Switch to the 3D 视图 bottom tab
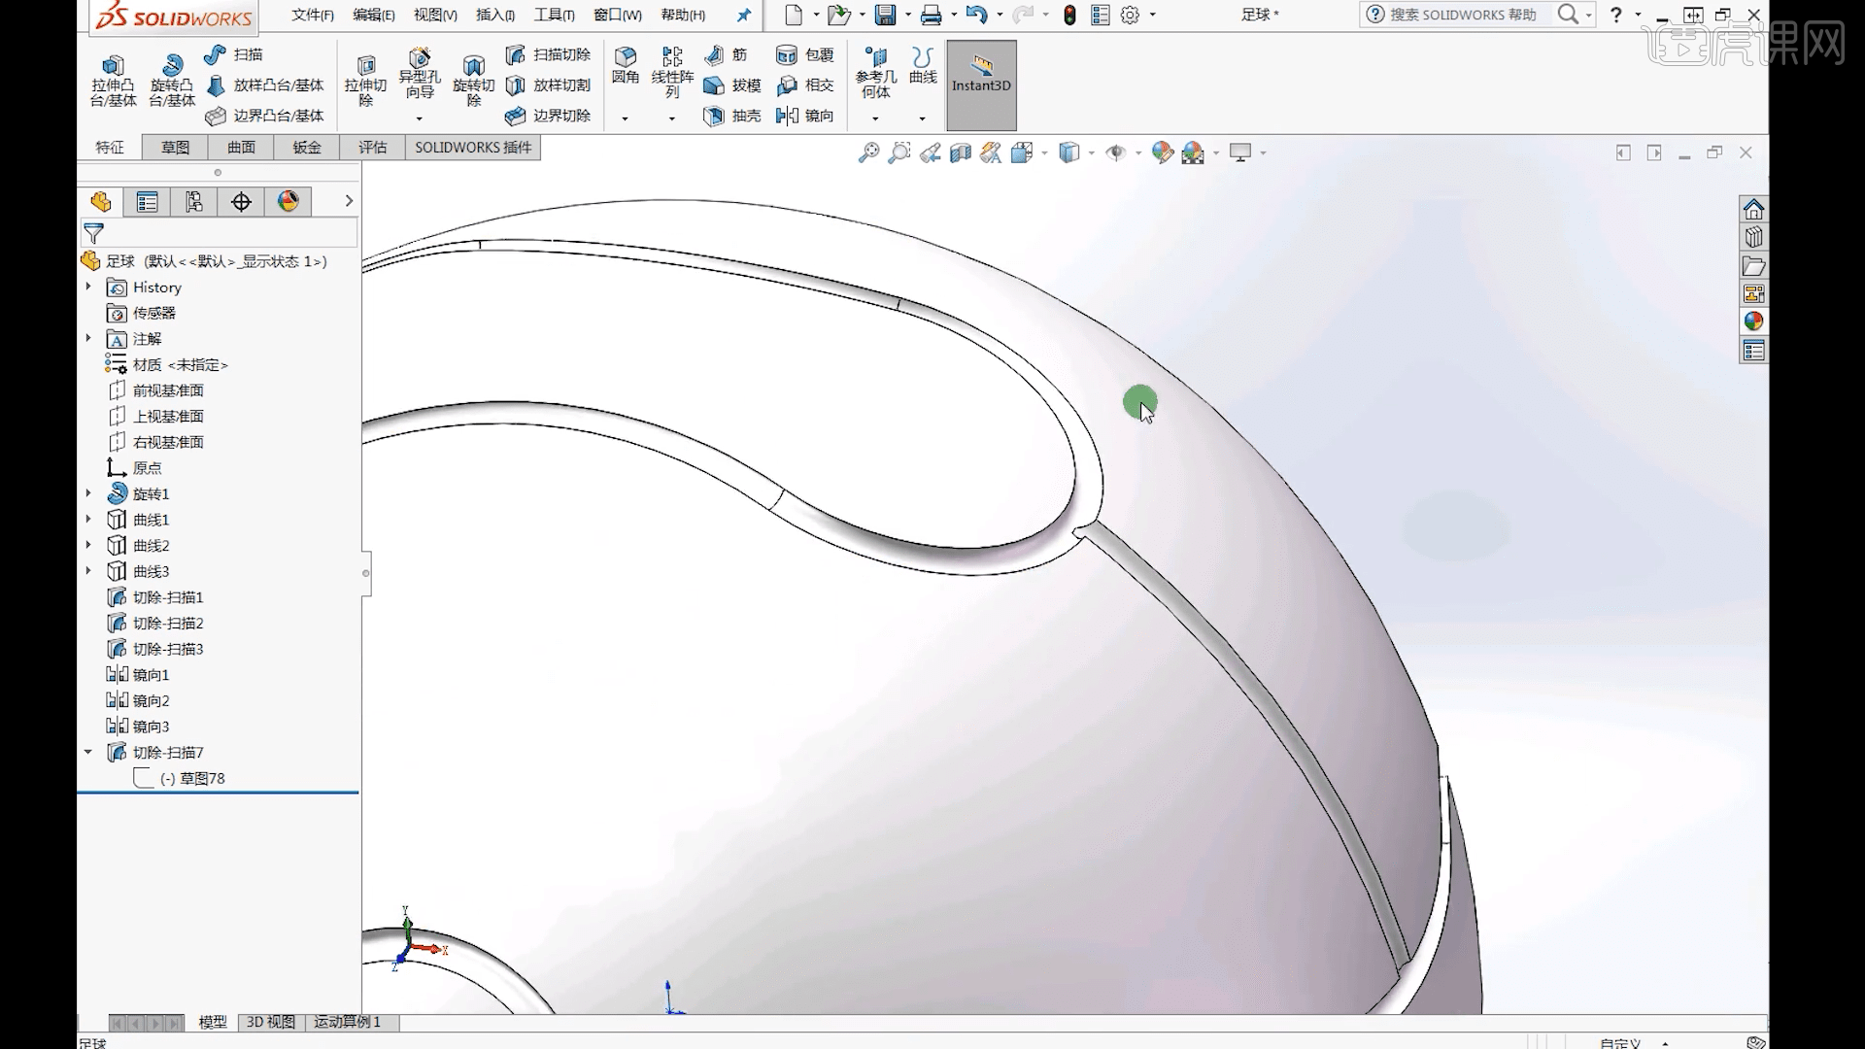This screenshot has width=1865, height=1049. (x=270, y=1022)
